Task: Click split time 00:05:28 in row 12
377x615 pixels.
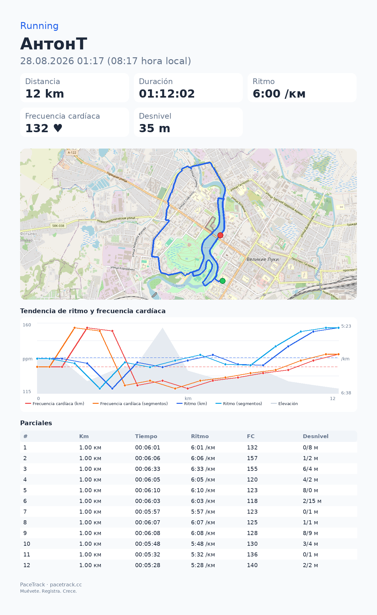Action: (148, 565)
